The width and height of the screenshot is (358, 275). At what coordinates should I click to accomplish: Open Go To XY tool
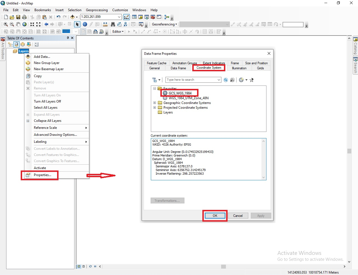(125, 24)
